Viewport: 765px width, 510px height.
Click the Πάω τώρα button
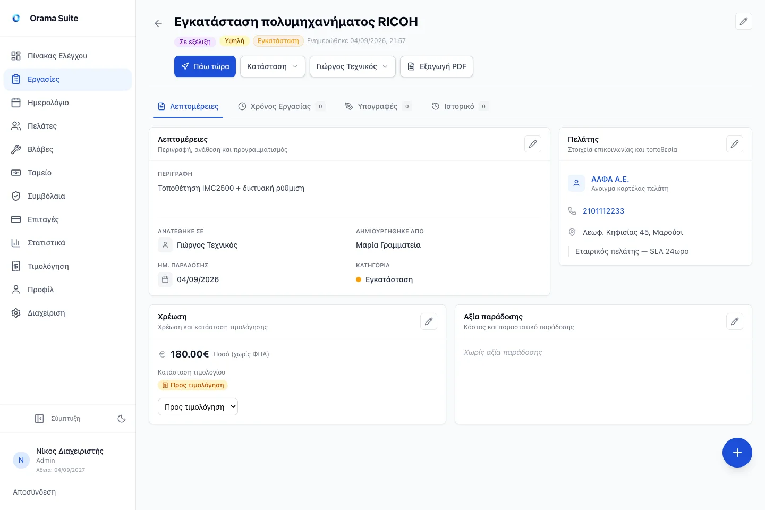point(205,66)
